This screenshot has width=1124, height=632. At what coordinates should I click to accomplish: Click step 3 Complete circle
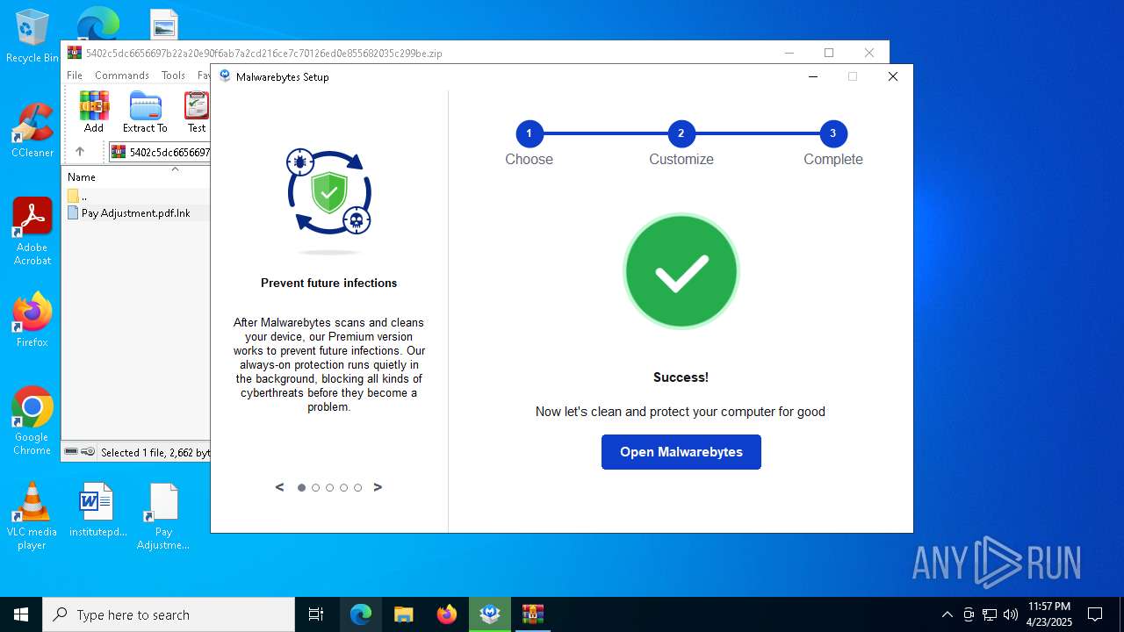(833, 133)
